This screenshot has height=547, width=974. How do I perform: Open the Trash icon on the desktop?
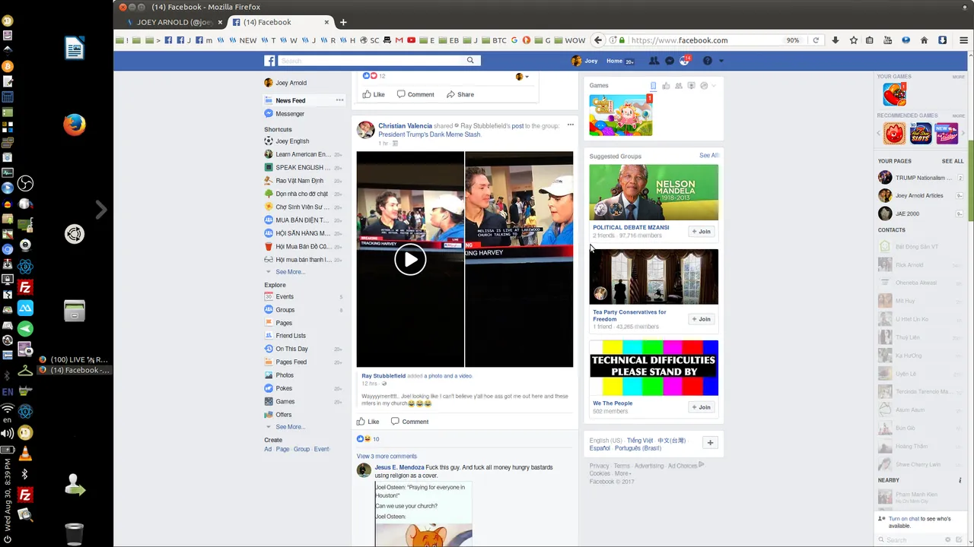coord(74,534)
